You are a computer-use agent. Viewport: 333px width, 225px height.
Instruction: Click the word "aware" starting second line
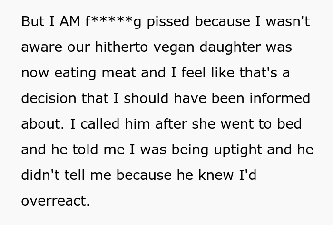tap(42, 48)
